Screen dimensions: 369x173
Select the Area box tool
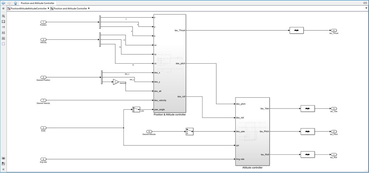(4, 44)
